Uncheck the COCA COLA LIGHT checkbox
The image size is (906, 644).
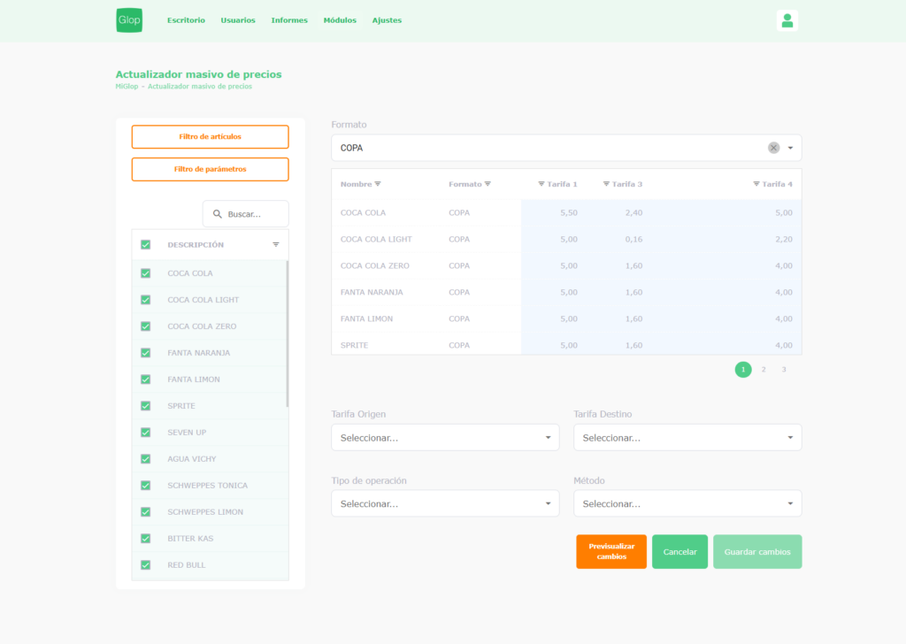(x=146, y=300)
